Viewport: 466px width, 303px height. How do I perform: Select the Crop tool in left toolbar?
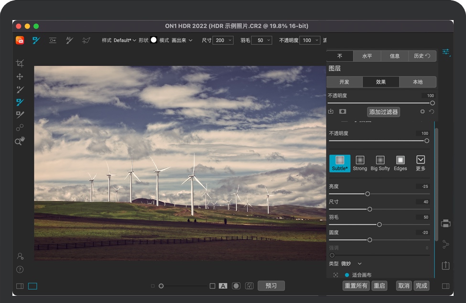[x=20, y=64]
